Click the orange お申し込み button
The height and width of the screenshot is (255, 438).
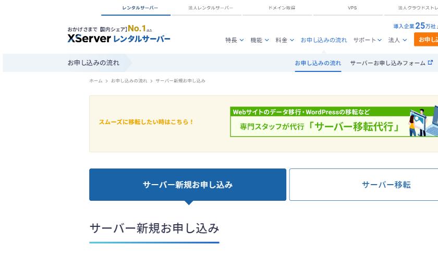(426, 40)
